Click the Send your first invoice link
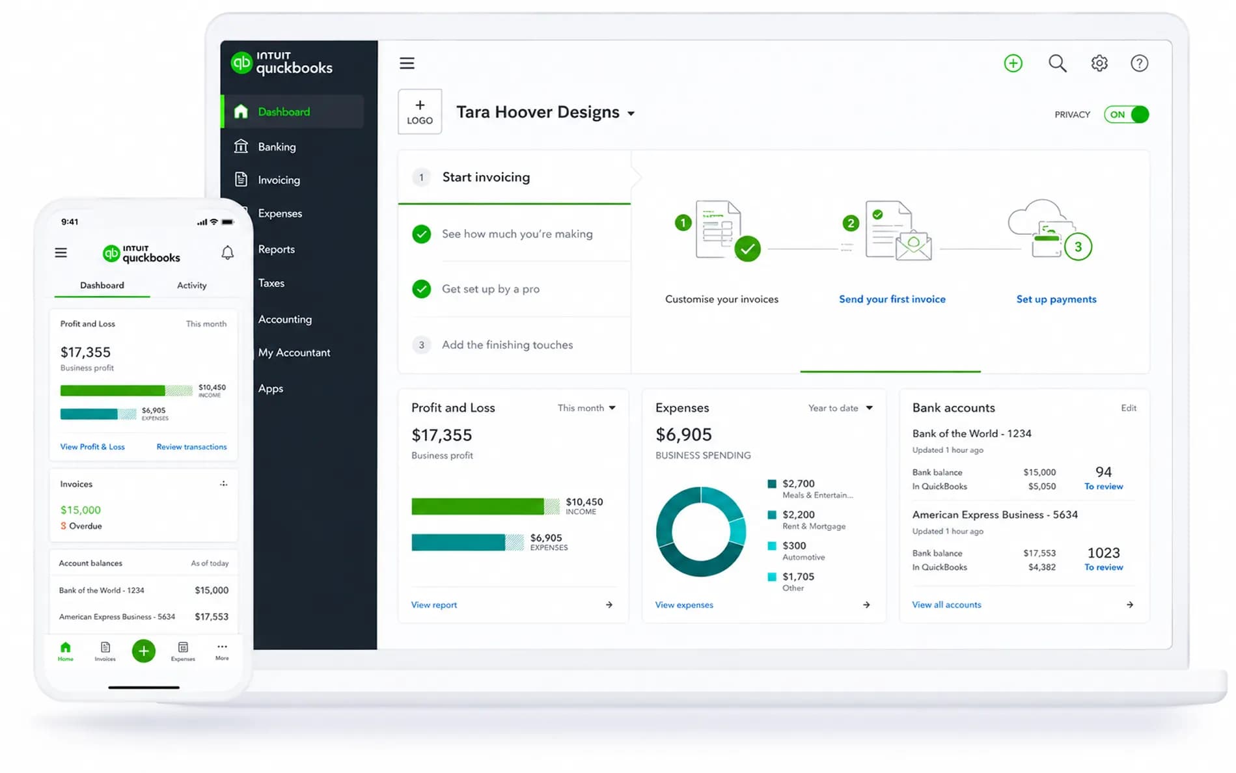 892,299
